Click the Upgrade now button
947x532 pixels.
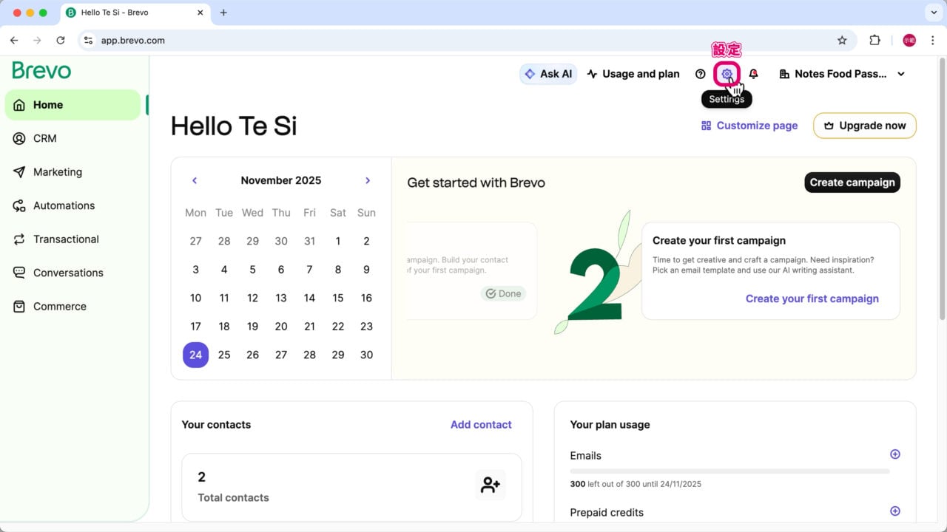click(864, 126)
